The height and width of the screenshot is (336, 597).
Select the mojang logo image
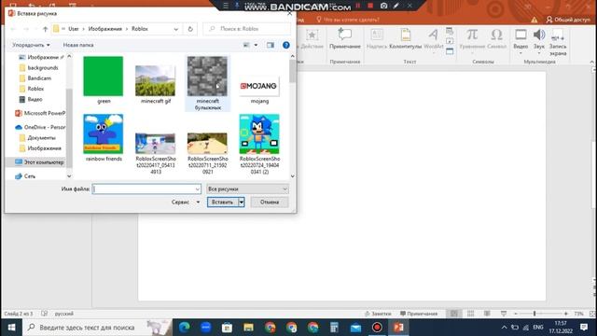pos(259,86)
